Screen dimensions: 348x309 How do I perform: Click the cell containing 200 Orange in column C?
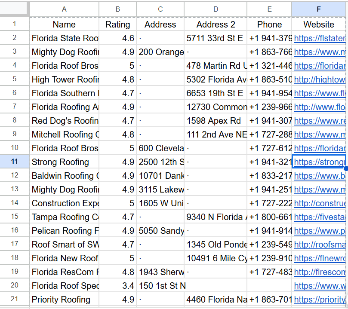click(160, 52)
